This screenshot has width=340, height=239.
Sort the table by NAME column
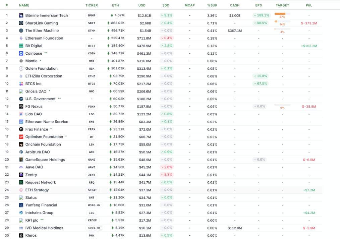(24, 5)
